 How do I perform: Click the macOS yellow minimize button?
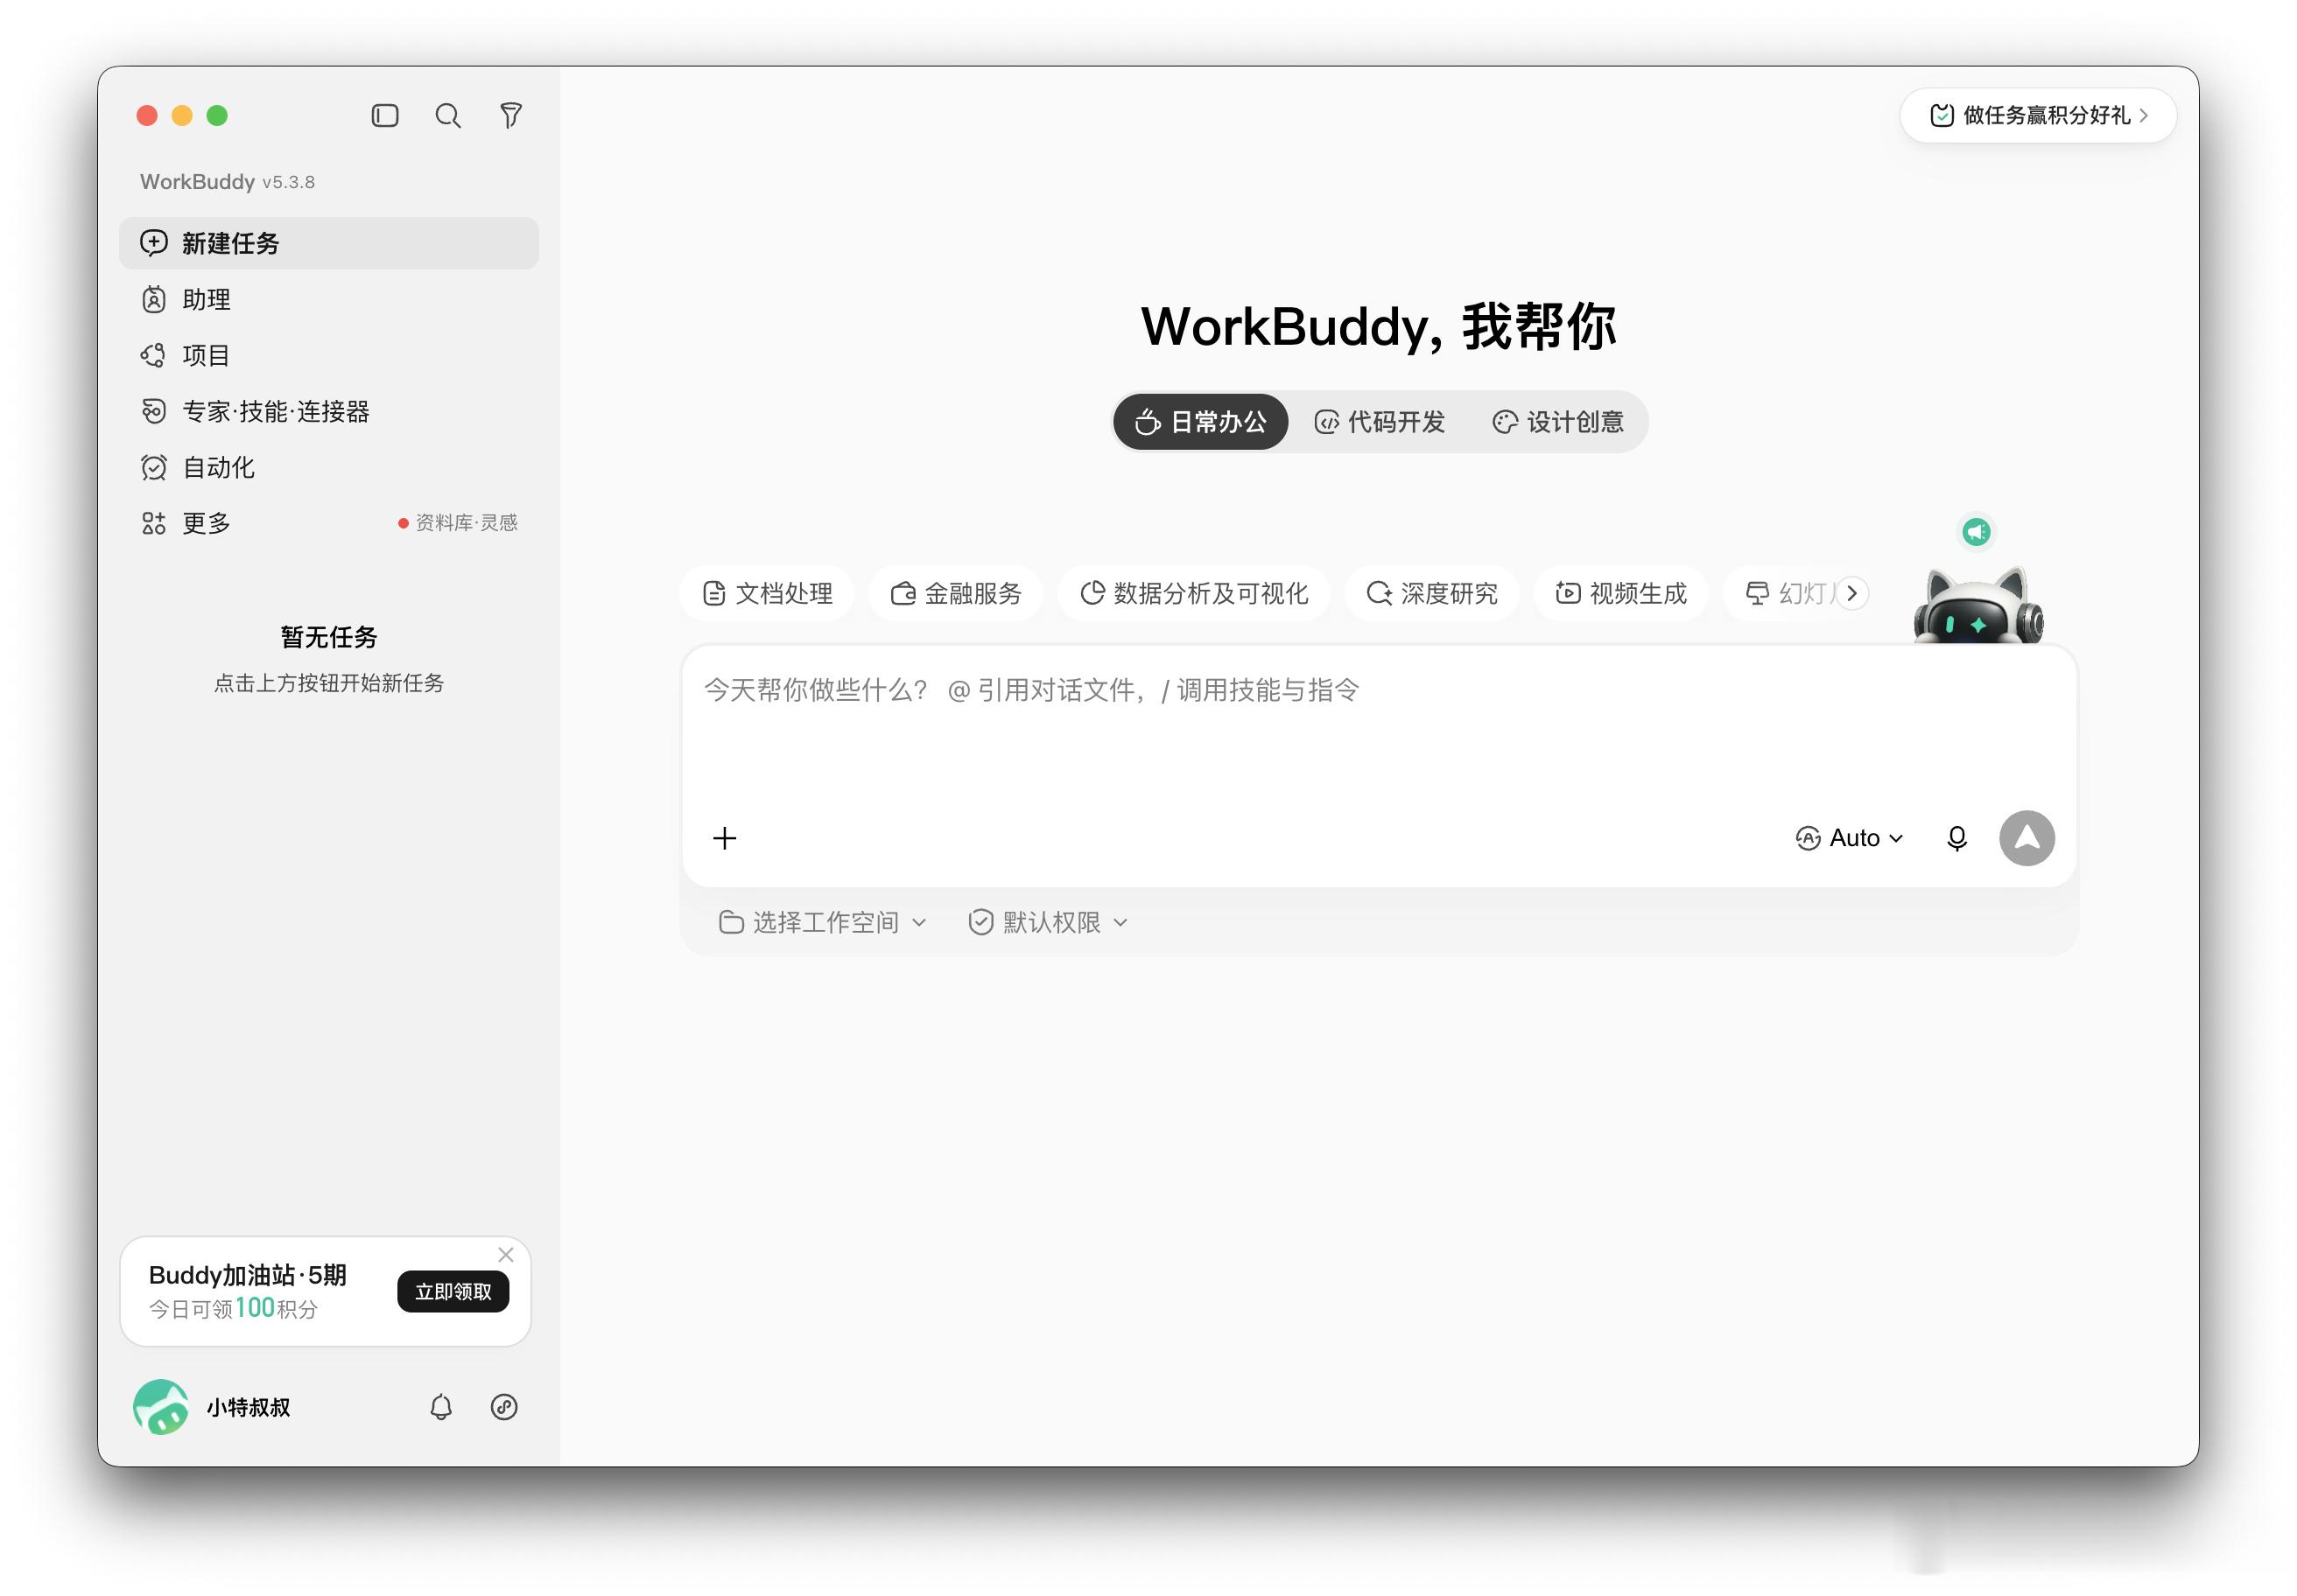(182, 116)
